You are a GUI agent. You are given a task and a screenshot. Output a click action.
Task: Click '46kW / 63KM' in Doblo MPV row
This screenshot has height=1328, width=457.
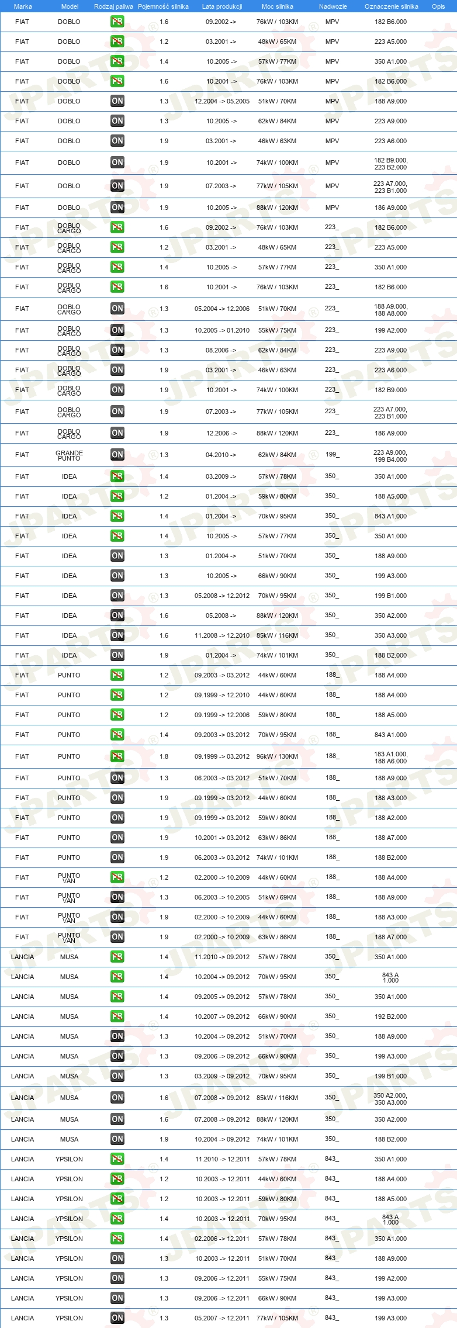[277, 141]
